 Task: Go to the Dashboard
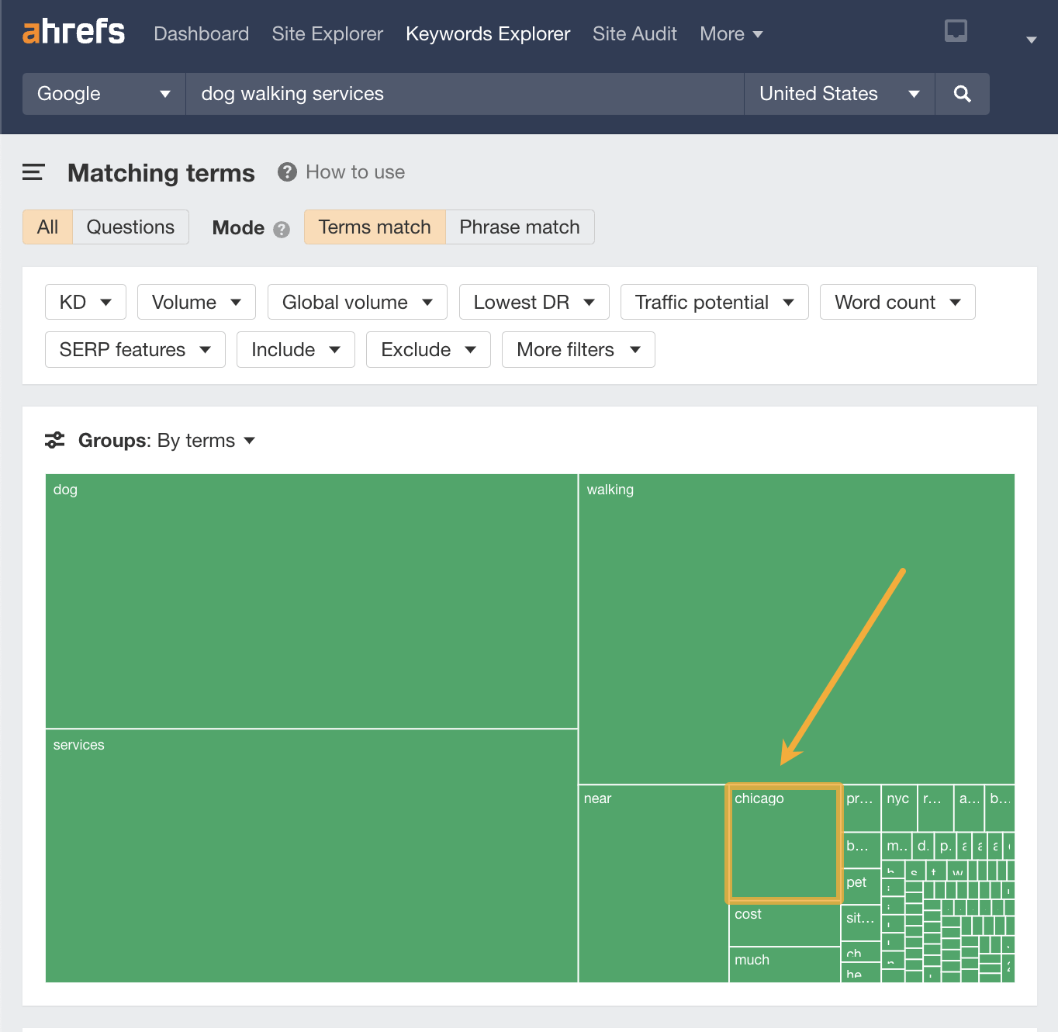201,33
